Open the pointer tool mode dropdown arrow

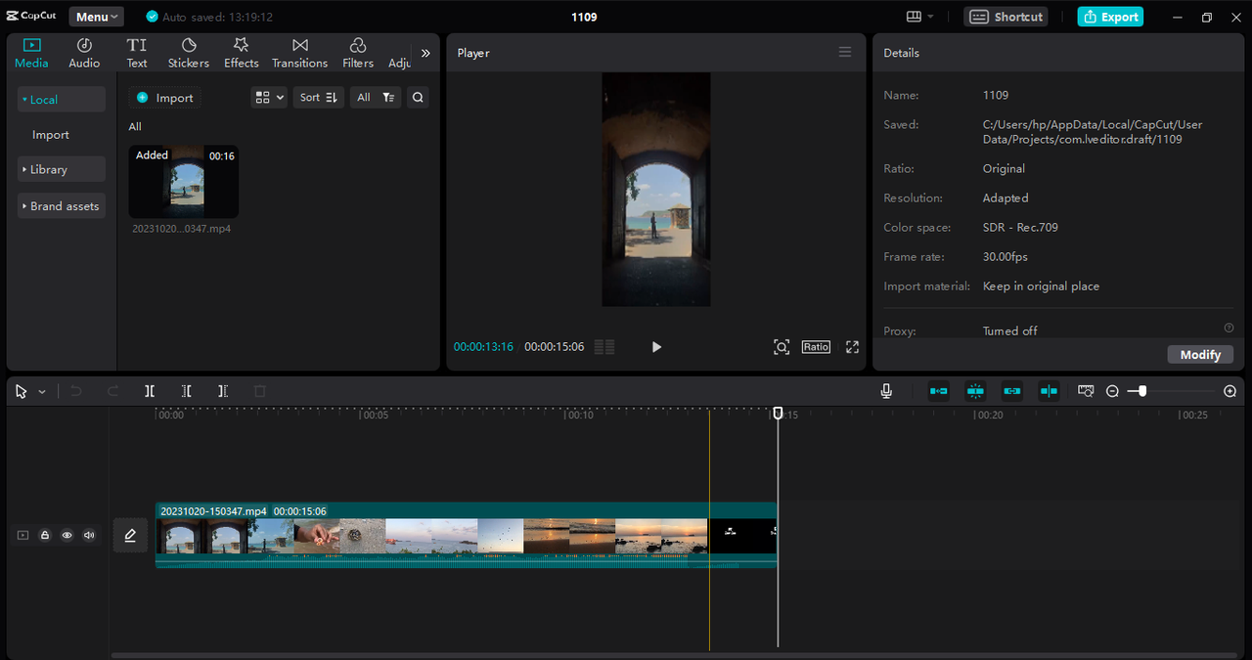42,392
